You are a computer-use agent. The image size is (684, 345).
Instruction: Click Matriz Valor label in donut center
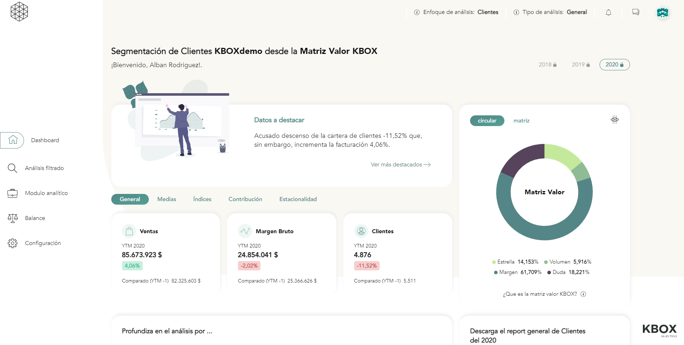coord(544,192)
